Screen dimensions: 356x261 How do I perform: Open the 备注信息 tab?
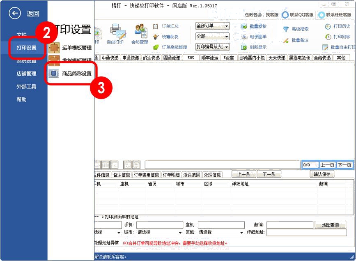click(122, 175)
